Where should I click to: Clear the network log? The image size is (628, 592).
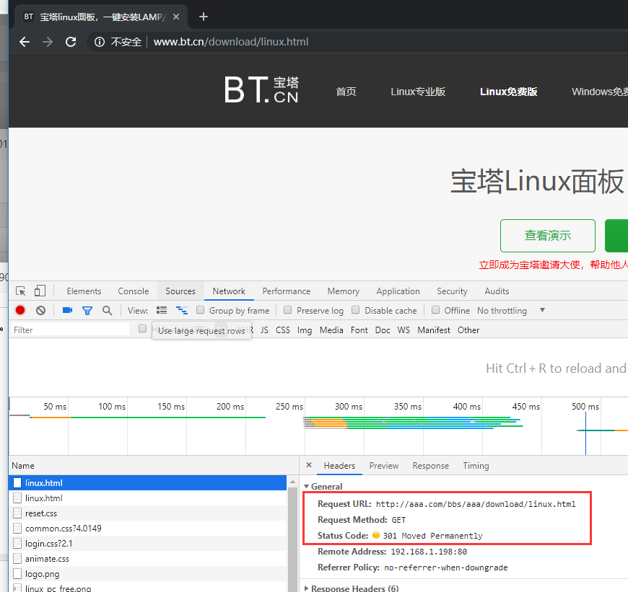40,310
